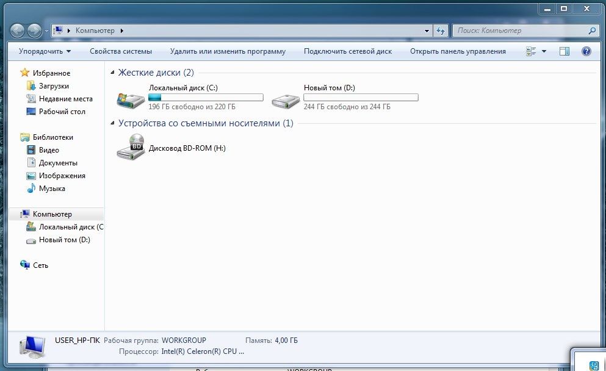Select the Жесткие диски (2) group header
The height and width of the screenshot is (371, 606).
pyautogui.click(x=156, y=72)
